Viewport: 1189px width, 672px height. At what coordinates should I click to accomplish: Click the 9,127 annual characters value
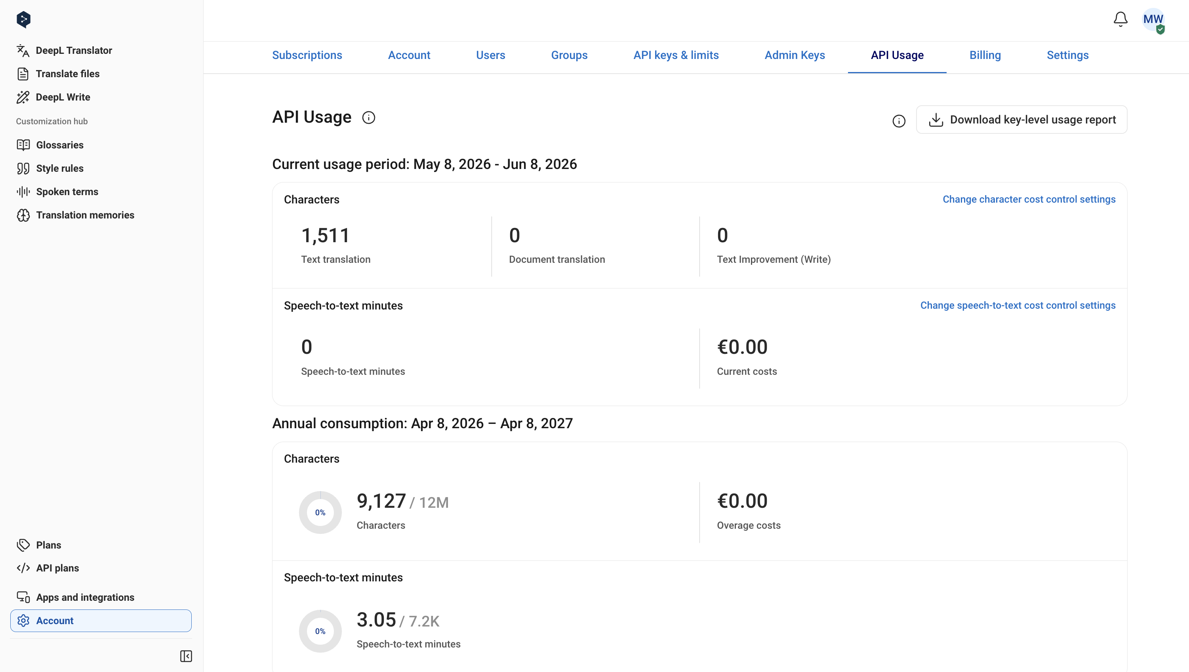pyautogui.click(x=381, y=501)
